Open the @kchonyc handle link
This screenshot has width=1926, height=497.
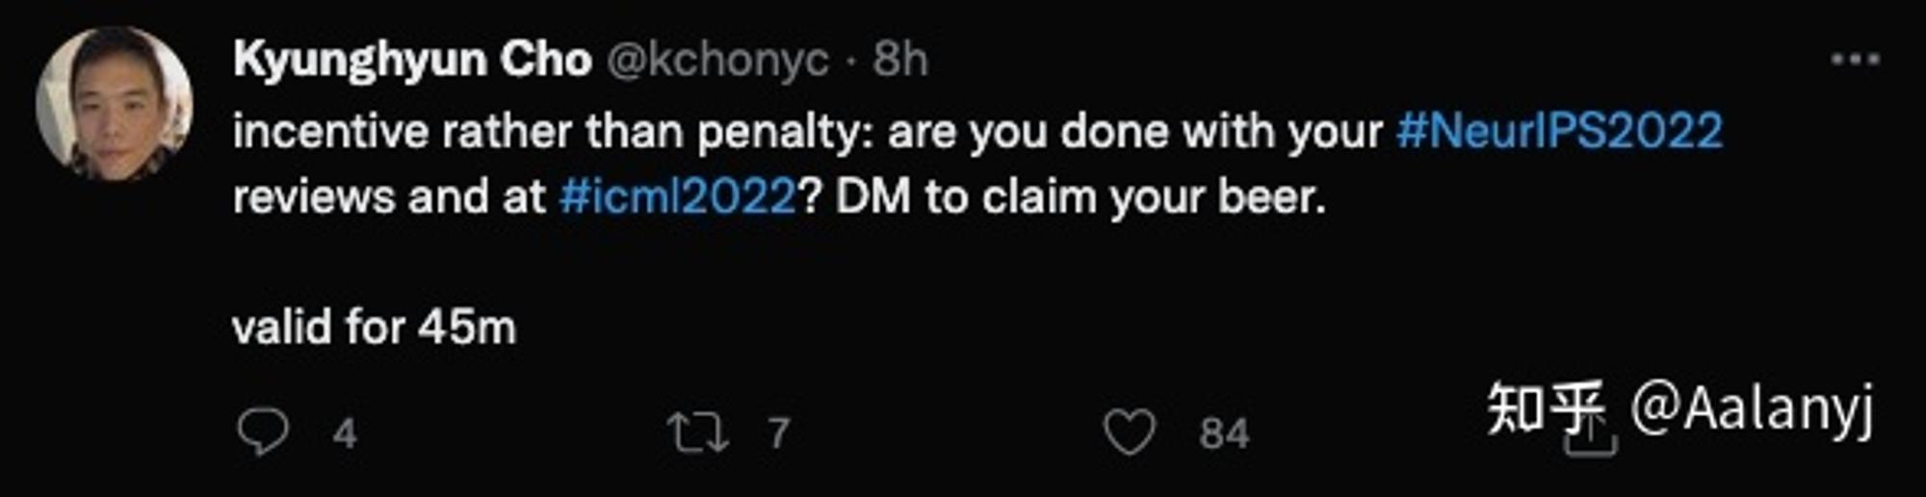tap(717, 61)
